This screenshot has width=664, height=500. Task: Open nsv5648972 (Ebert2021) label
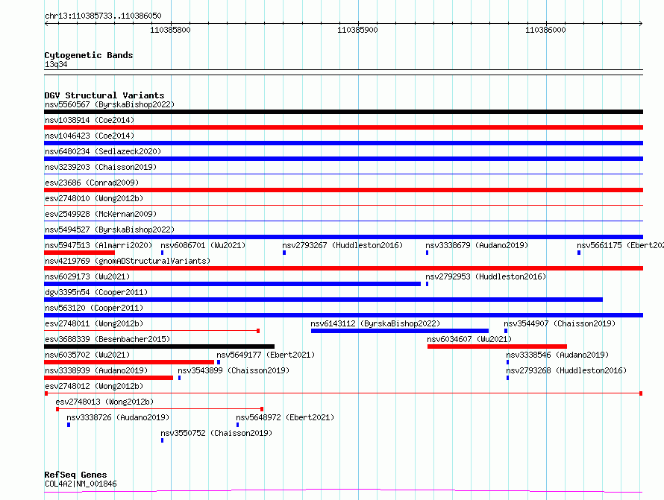(x=285, y=417)
